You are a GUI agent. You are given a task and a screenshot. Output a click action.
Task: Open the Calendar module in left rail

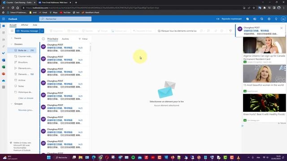pos(4,33)
